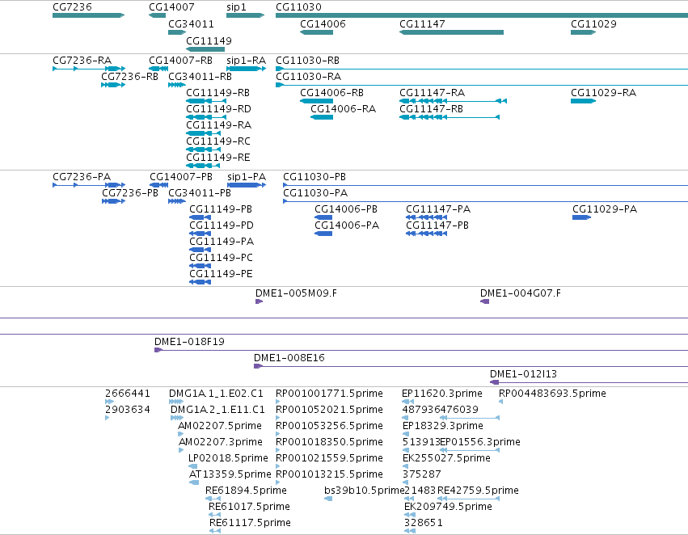Click the bs39b10.5prime EST label
Viewport: 688px width, 535px height.
click(x=364, y=491)
